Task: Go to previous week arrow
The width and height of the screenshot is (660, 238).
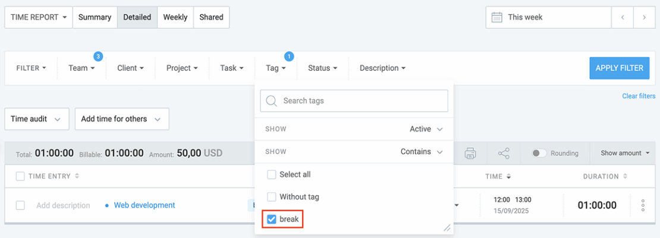Action: coord(623,18)
